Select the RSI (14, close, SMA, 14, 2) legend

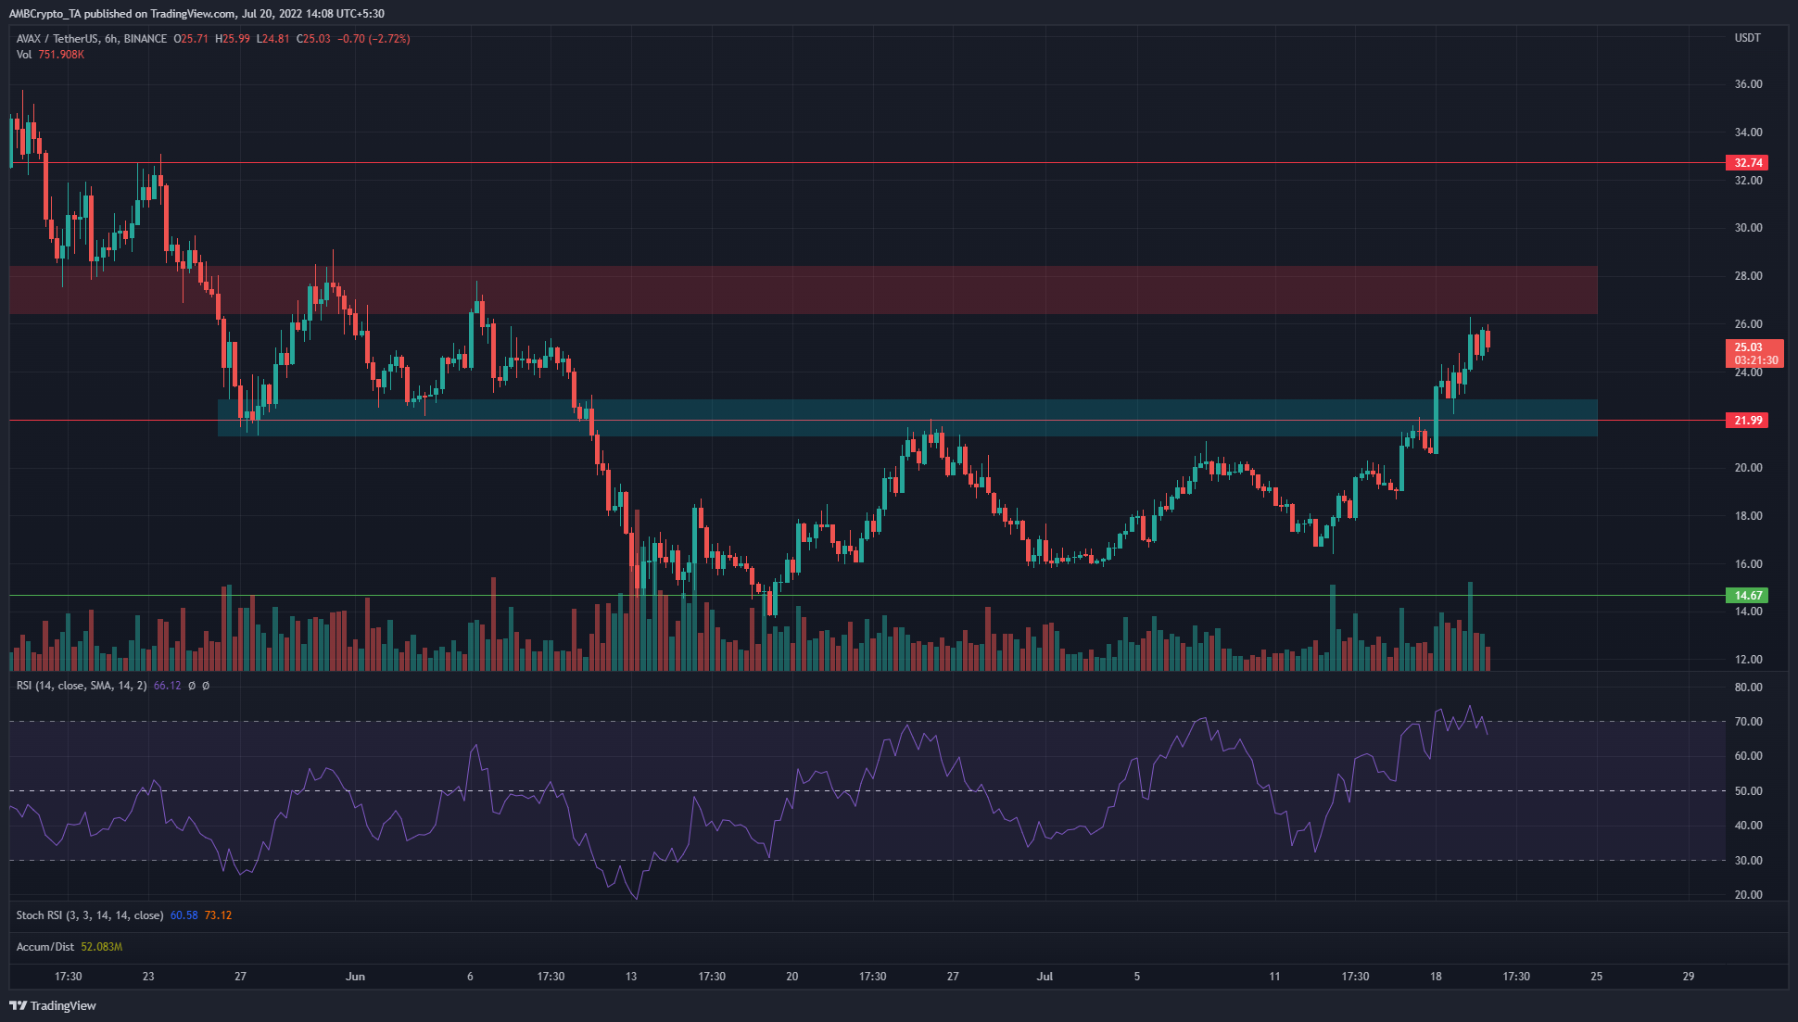coord(82,686)
